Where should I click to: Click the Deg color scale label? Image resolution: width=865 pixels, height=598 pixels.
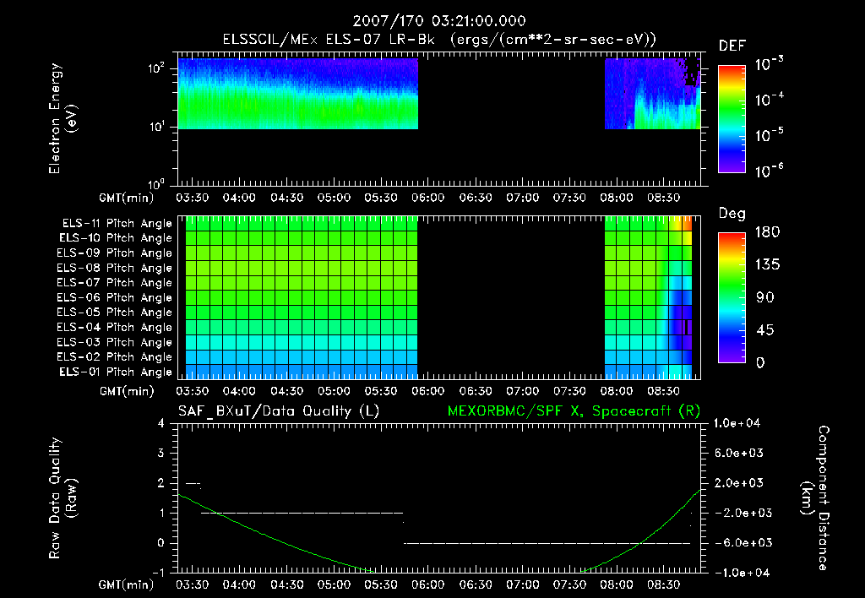(732, 214)
